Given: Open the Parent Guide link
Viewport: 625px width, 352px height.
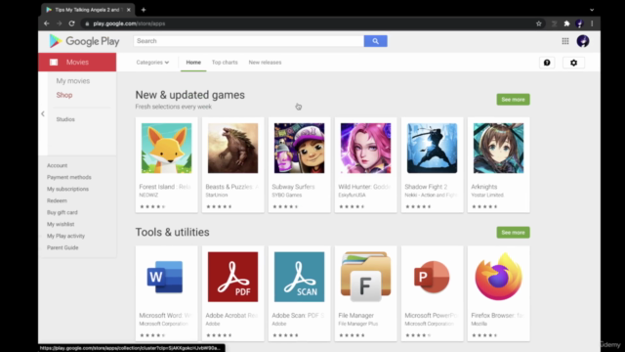Looking at the screenshot, I should [62, 247].
